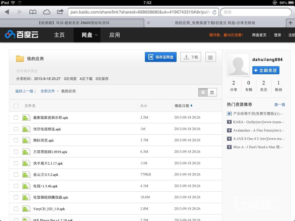The image size is (295, 221).
Task: Click apk icon of 最新版影迷俱乐部.apk
Action: click(x=26, y=117)
